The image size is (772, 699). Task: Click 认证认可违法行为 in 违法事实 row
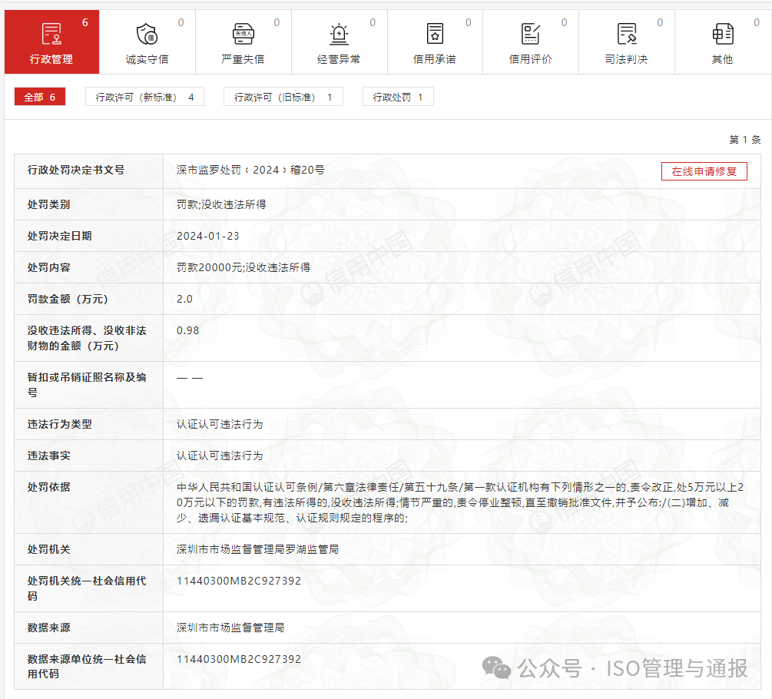click(x=220, y=456)
